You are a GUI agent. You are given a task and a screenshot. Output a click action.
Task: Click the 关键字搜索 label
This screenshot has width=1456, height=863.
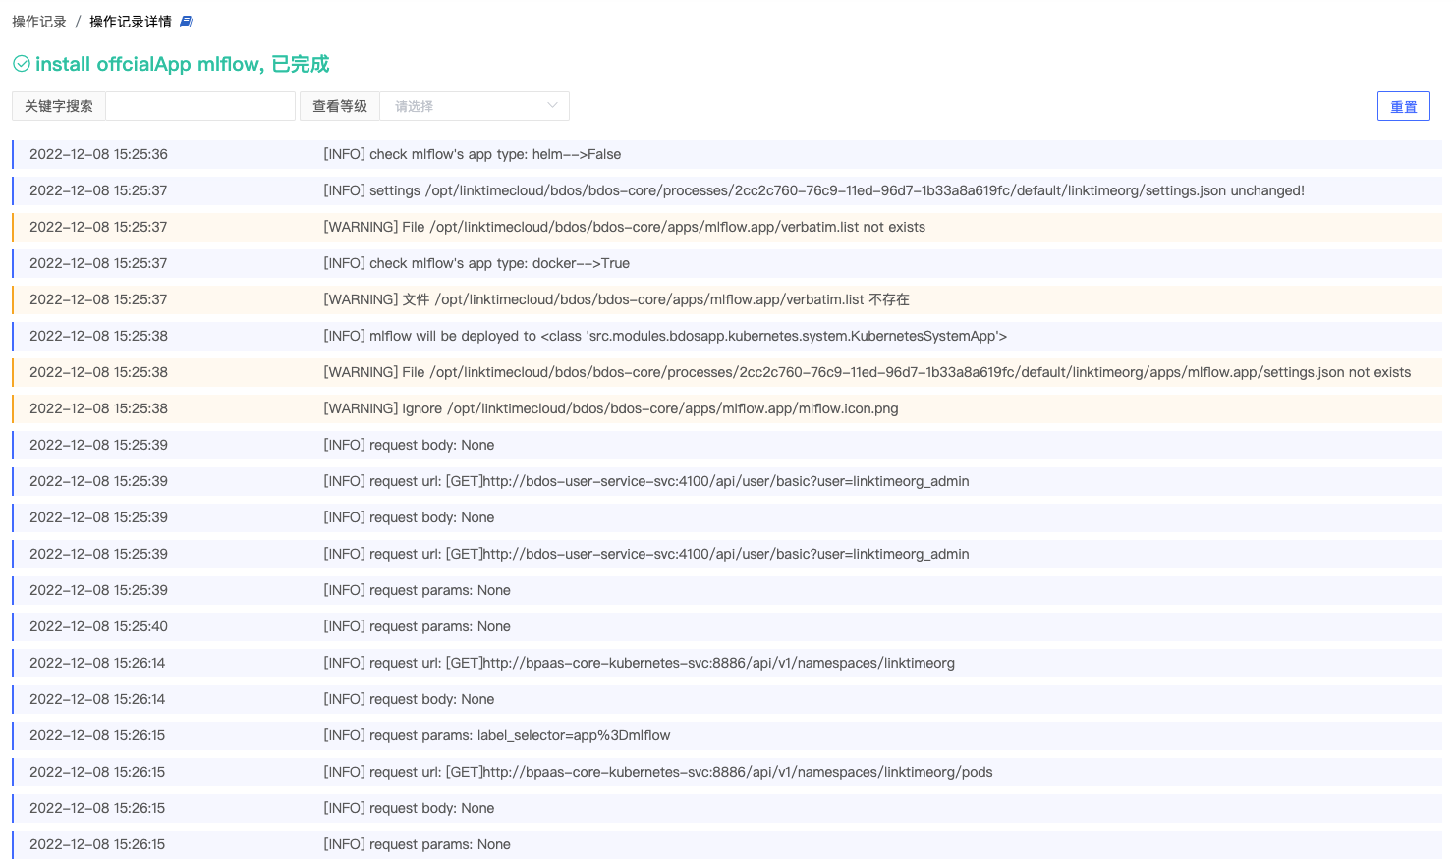click(x=59, y=106)
